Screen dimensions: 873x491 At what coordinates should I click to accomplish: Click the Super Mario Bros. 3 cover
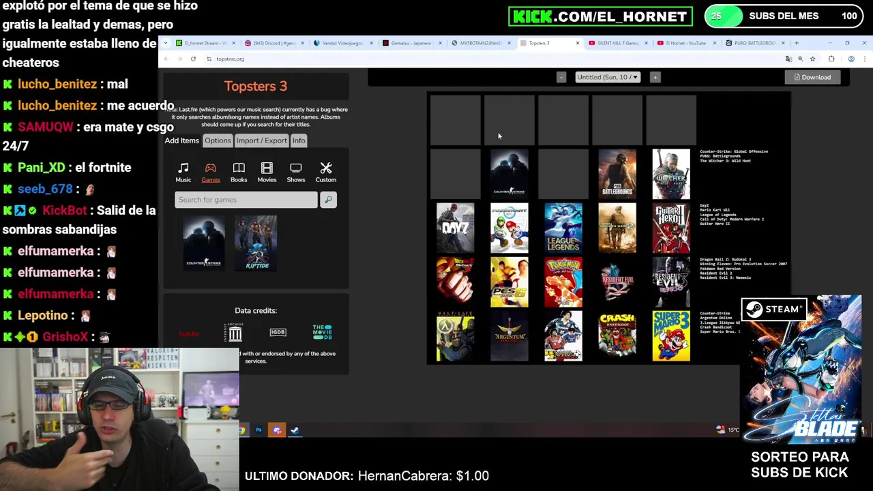(671, 336)
